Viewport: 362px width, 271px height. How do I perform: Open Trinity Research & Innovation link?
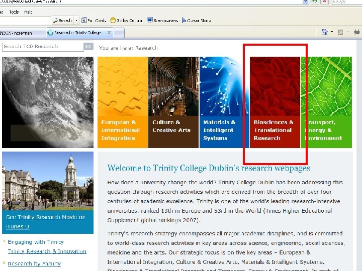(47, 251)
